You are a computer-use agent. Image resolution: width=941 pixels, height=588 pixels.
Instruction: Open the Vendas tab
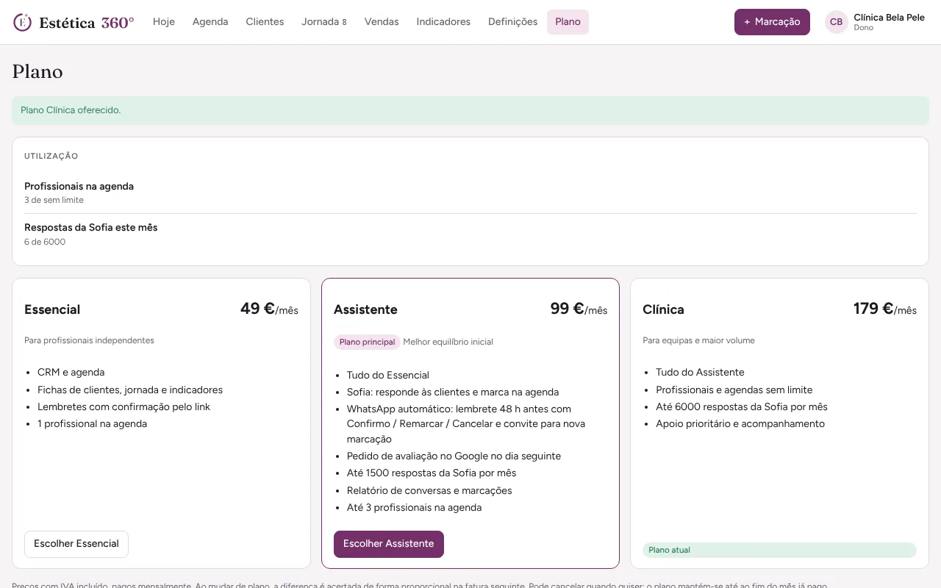pyautogui.click(x=382, y=22)
